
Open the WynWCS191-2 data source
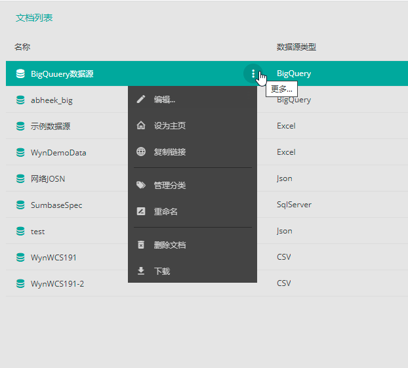tap(58, 283)
